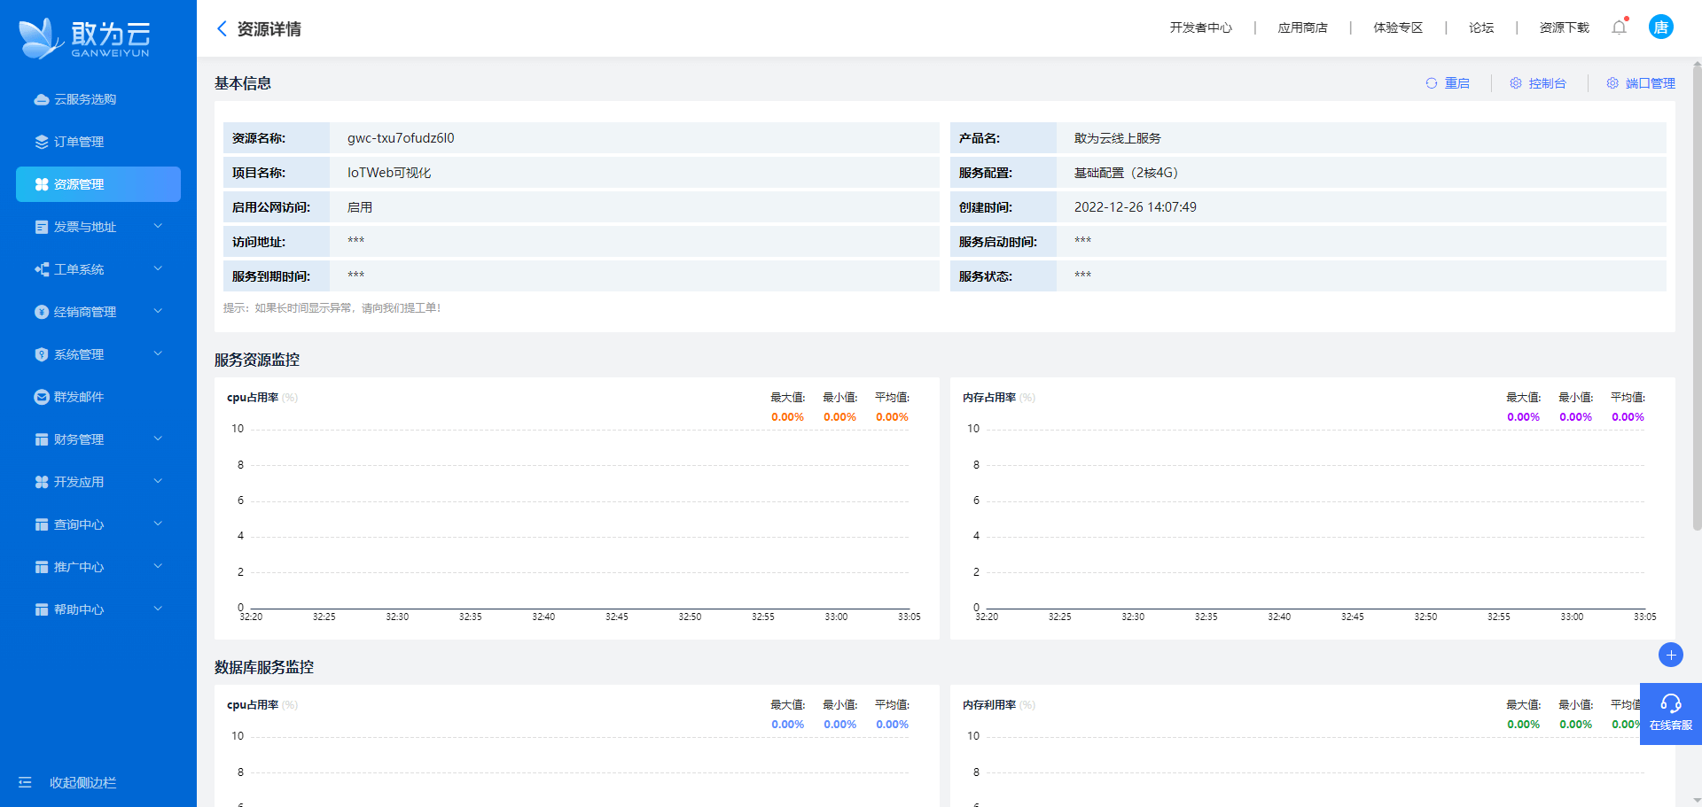
Task: Click the blue floating plus button
Action: click(1670, 655)
